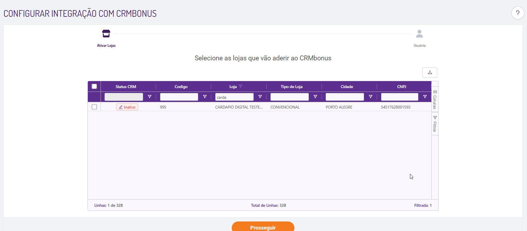Click the Ativar Lojas step label
Viewport: 527px width, 231px height.
106,46
